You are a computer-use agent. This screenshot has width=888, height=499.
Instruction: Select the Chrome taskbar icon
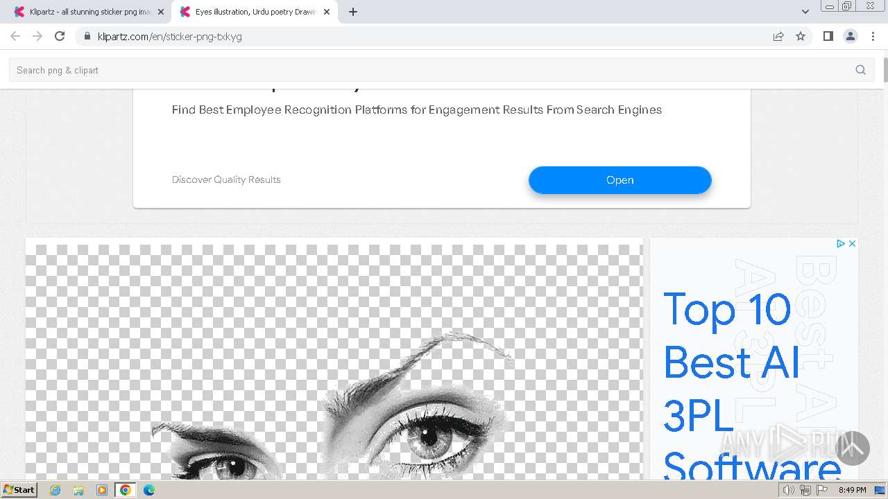[x=126, y=490]
